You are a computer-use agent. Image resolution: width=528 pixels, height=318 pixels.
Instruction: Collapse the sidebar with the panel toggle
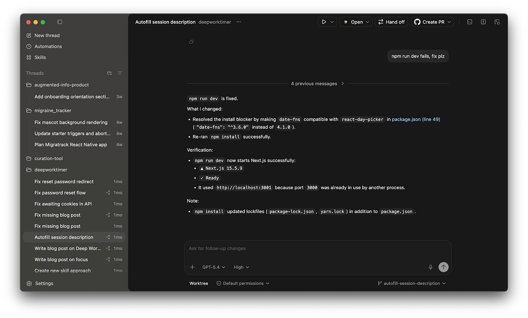(59, 22)
